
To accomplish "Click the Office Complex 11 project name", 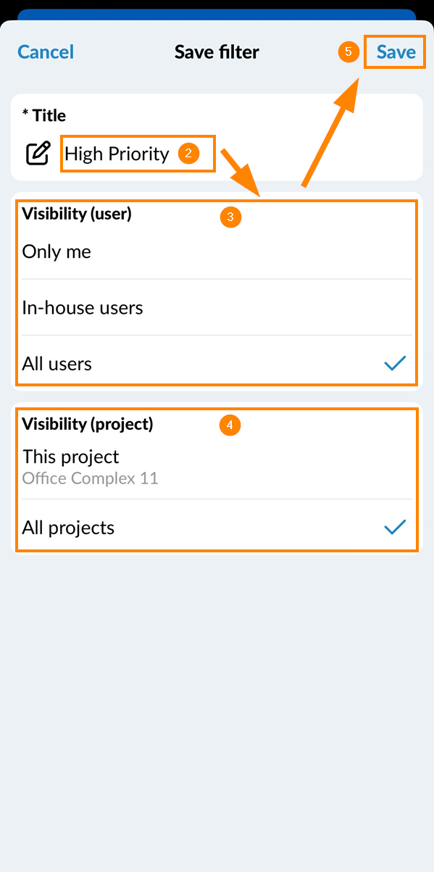I will pyautogui.click(x=90, y=478).
